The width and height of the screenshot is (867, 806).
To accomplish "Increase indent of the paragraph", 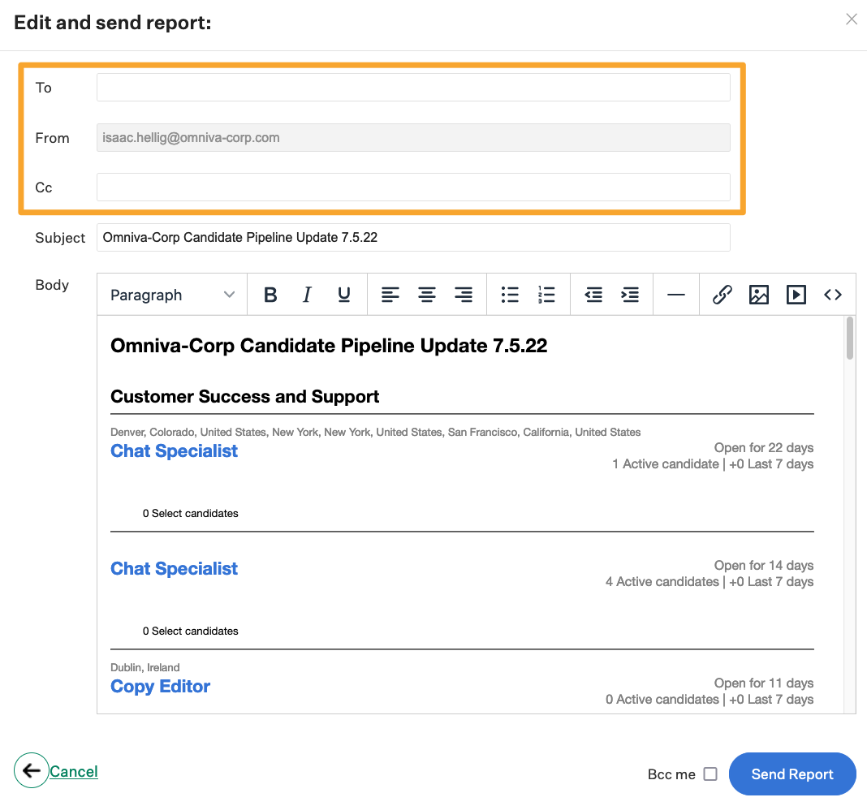I will (x=630, y=295).
